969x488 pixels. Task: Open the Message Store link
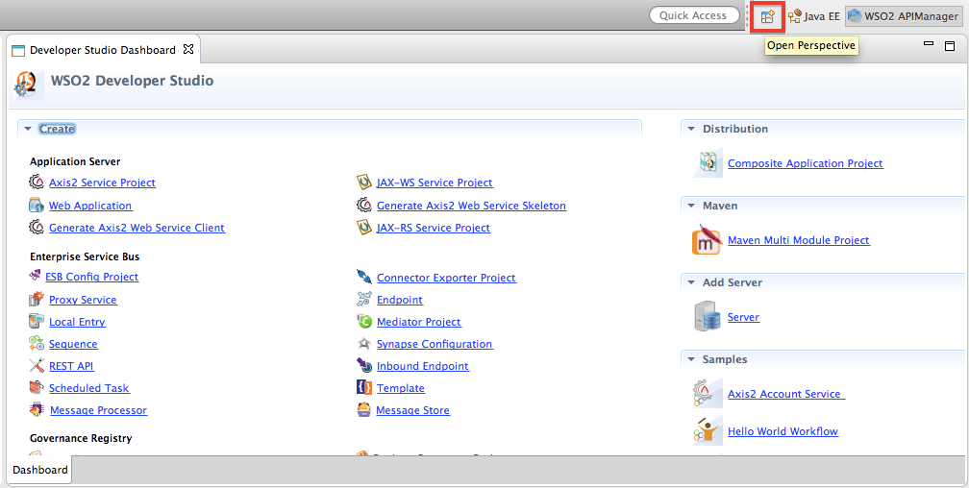412,411
